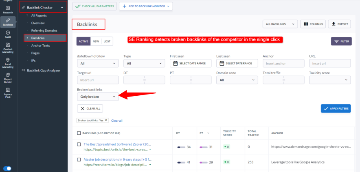Image resolution: width=360 pixels, height=172 pixels.
Task: Click the Clear all link
Action: pos(117,120)
